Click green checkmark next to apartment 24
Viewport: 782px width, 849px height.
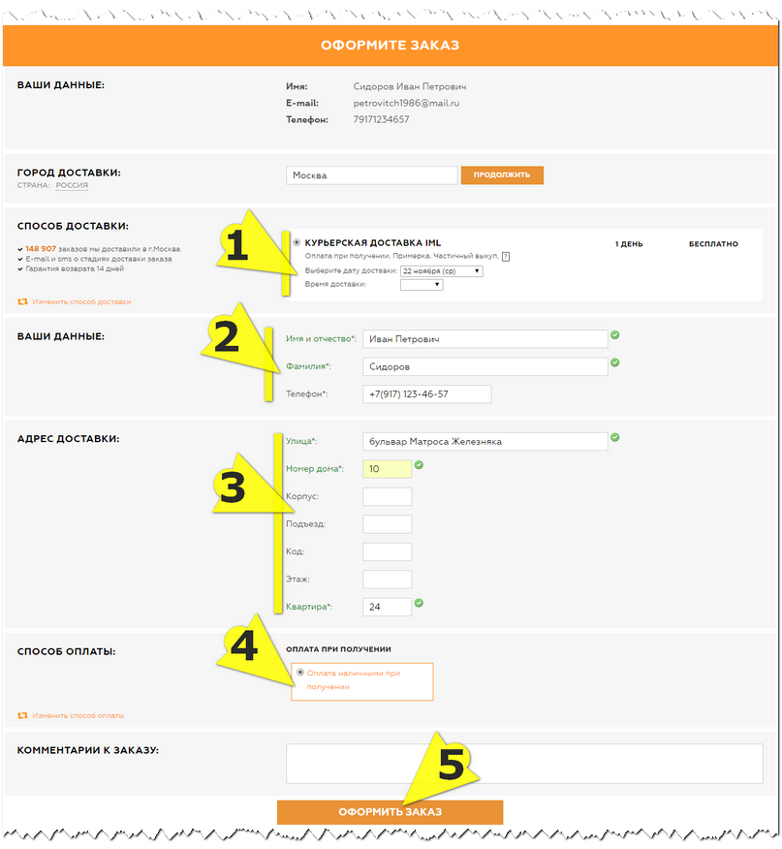(x=419, y=603)
